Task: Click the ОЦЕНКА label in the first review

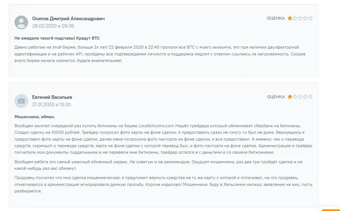Action: [276, 18]
